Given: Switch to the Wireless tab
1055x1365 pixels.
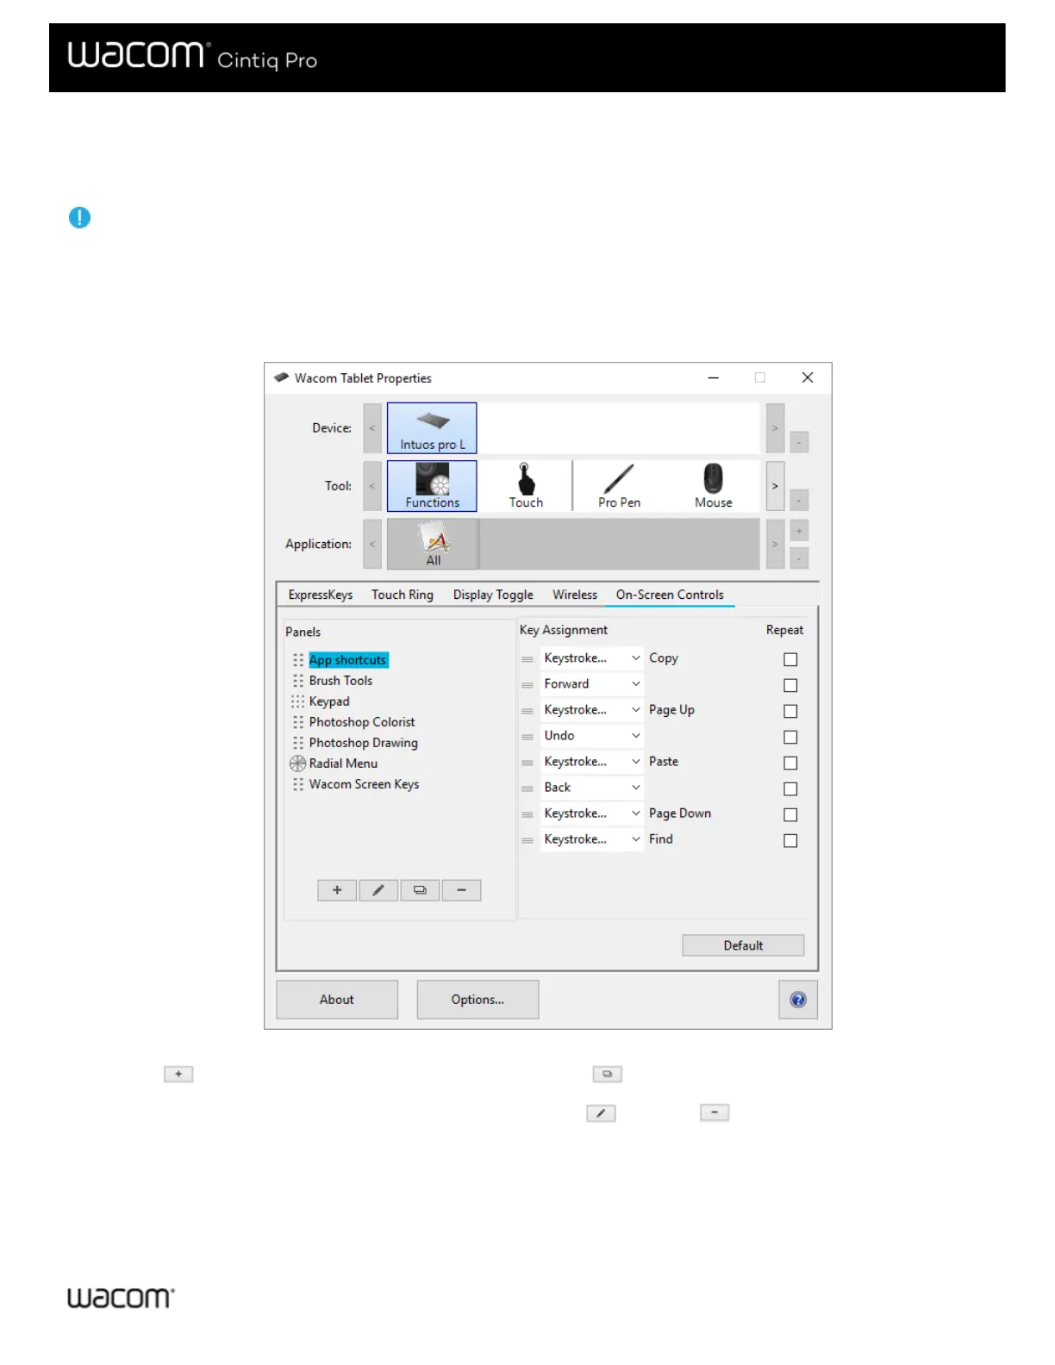Looking at the screenshot, I should pos(575,595).
